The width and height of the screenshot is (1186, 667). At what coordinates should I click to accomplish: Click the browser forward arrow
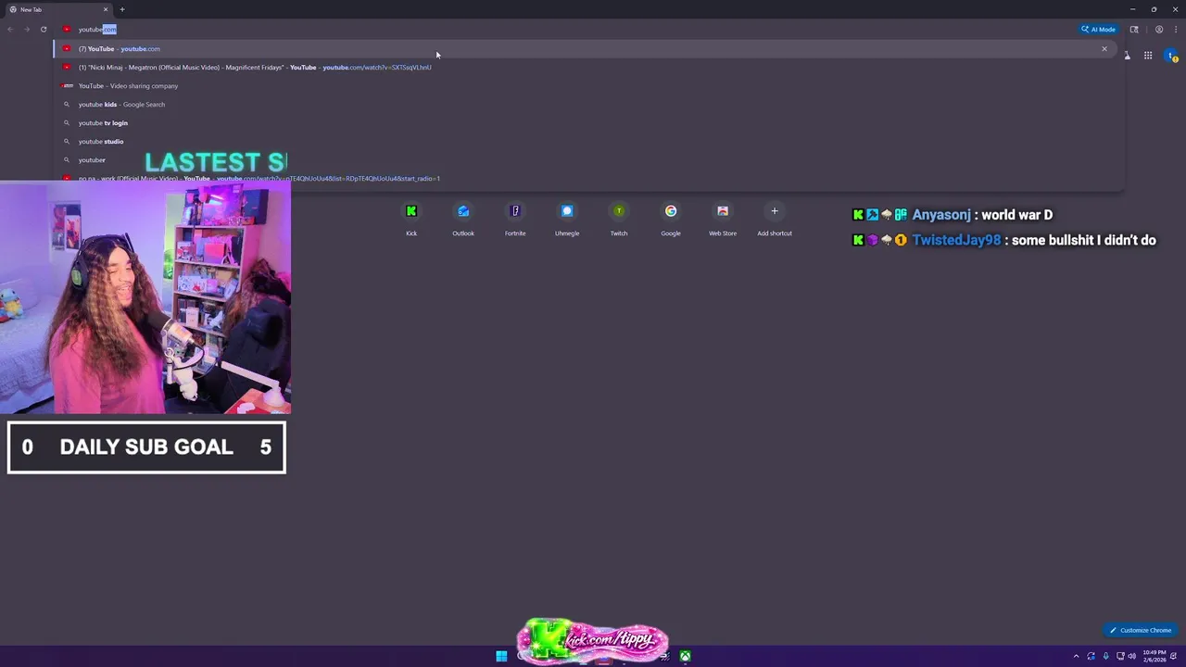pos(27,30)
